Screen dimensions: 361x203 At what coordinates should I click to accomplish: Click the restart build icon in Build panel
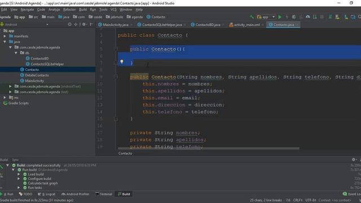click(1, 166)
